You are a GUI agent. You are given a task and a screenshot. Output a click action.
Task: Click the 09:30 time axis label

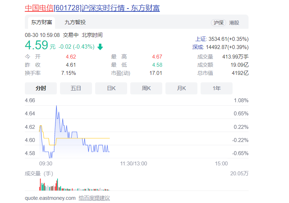pos(45,164)
